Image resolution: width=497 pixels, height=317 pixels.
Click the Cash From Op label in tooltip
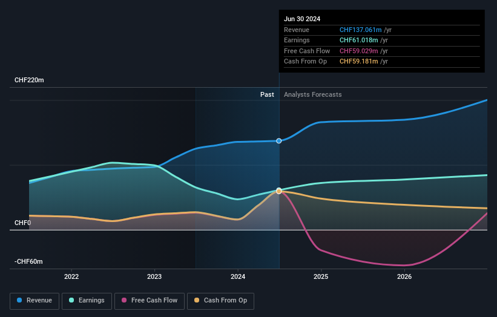click(x=305, y=62)
